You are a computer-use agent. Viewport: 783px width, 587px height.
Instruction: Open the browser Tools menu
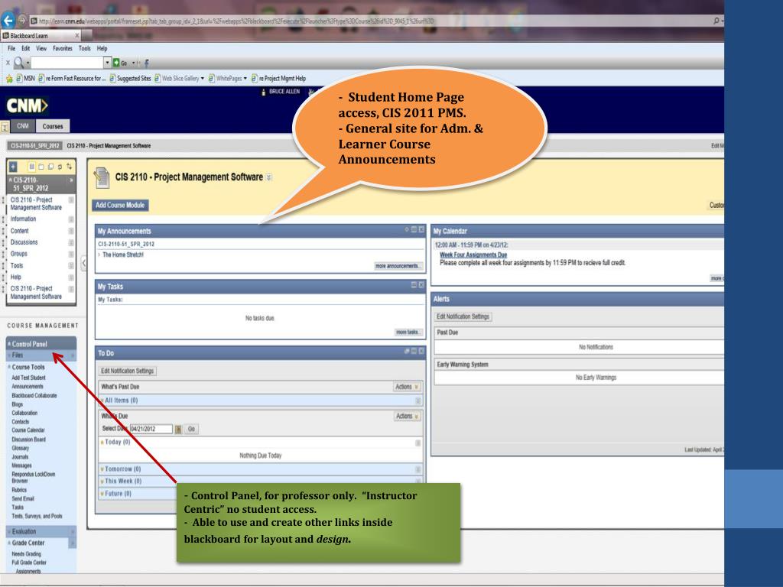84,48
